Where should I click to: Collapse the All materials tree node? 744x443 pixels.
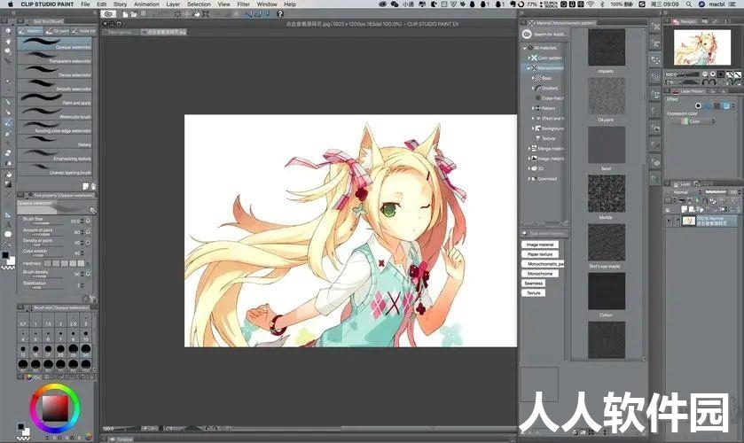tap(524, 48)
